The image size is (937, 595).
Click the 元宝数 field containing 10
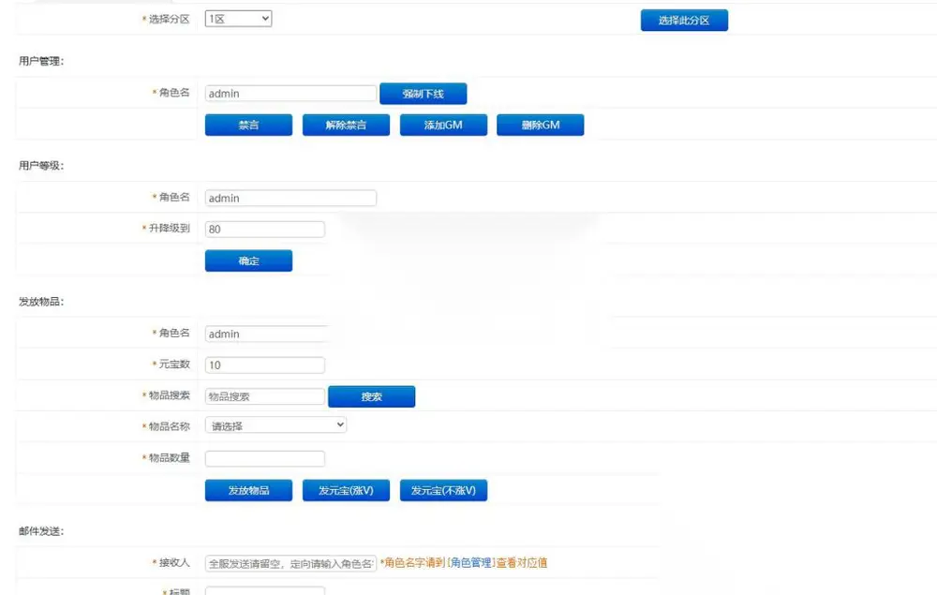pyautogui.click(x=265, y=364)
